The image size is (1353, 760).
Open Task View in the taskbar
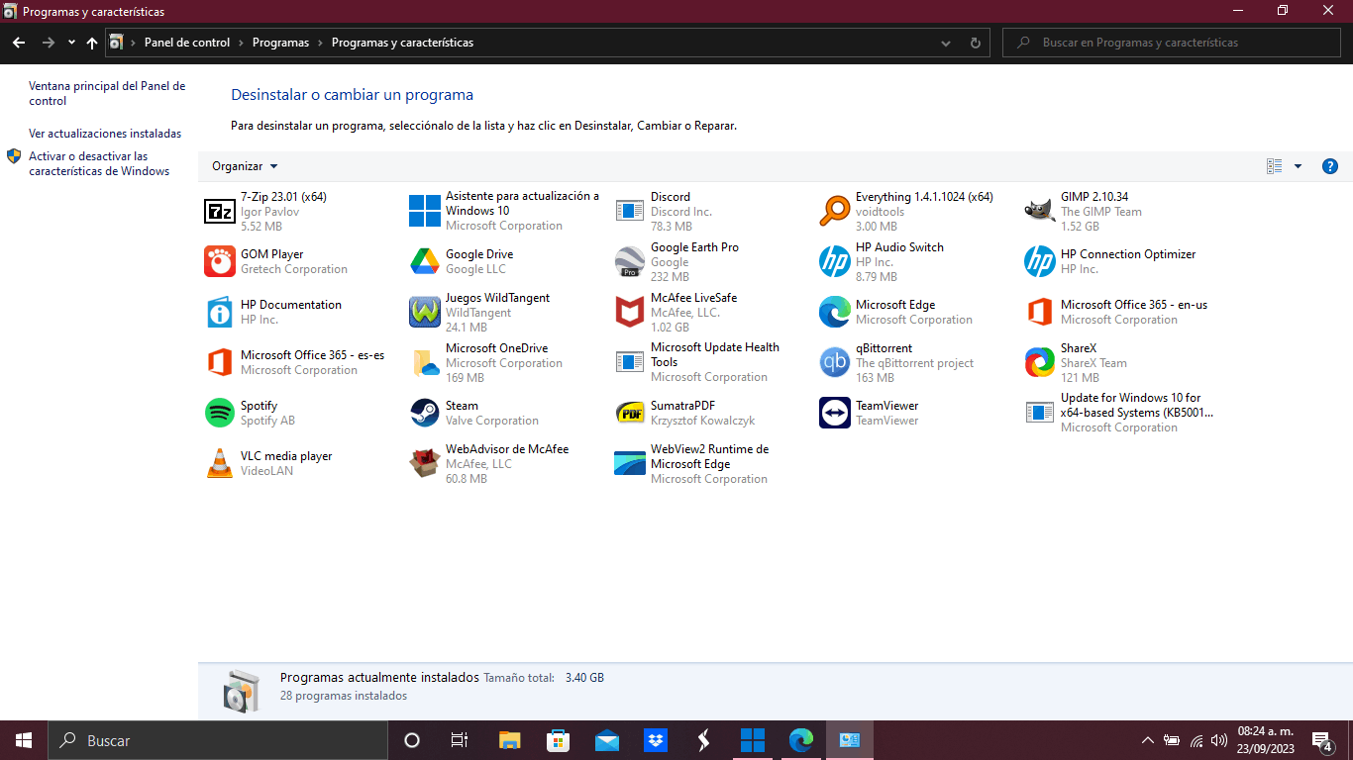[460, 740]
